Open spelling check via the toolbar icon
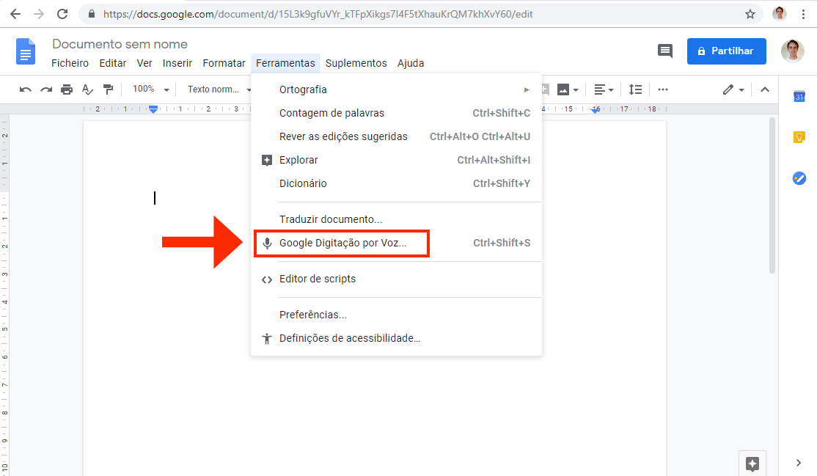Image resolution: width=817 pixels, height=476 pixels. (87, 89)
